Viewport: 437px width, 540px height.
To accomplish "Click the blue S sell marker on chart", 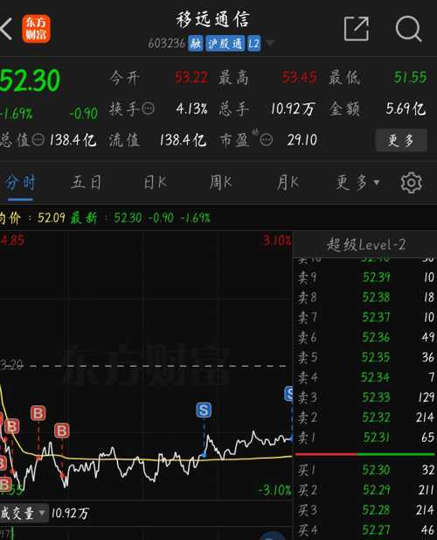I will click(204, 410).
